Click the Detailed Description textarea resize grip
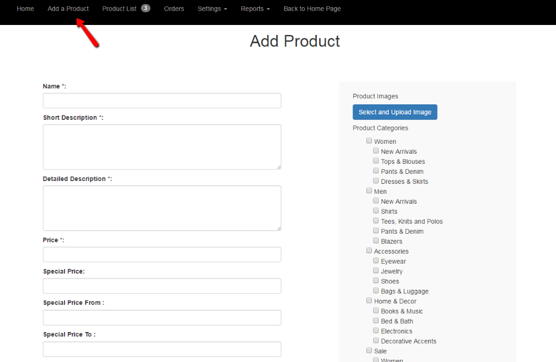The height and width of the screenshot is (362, 556). 278,228
